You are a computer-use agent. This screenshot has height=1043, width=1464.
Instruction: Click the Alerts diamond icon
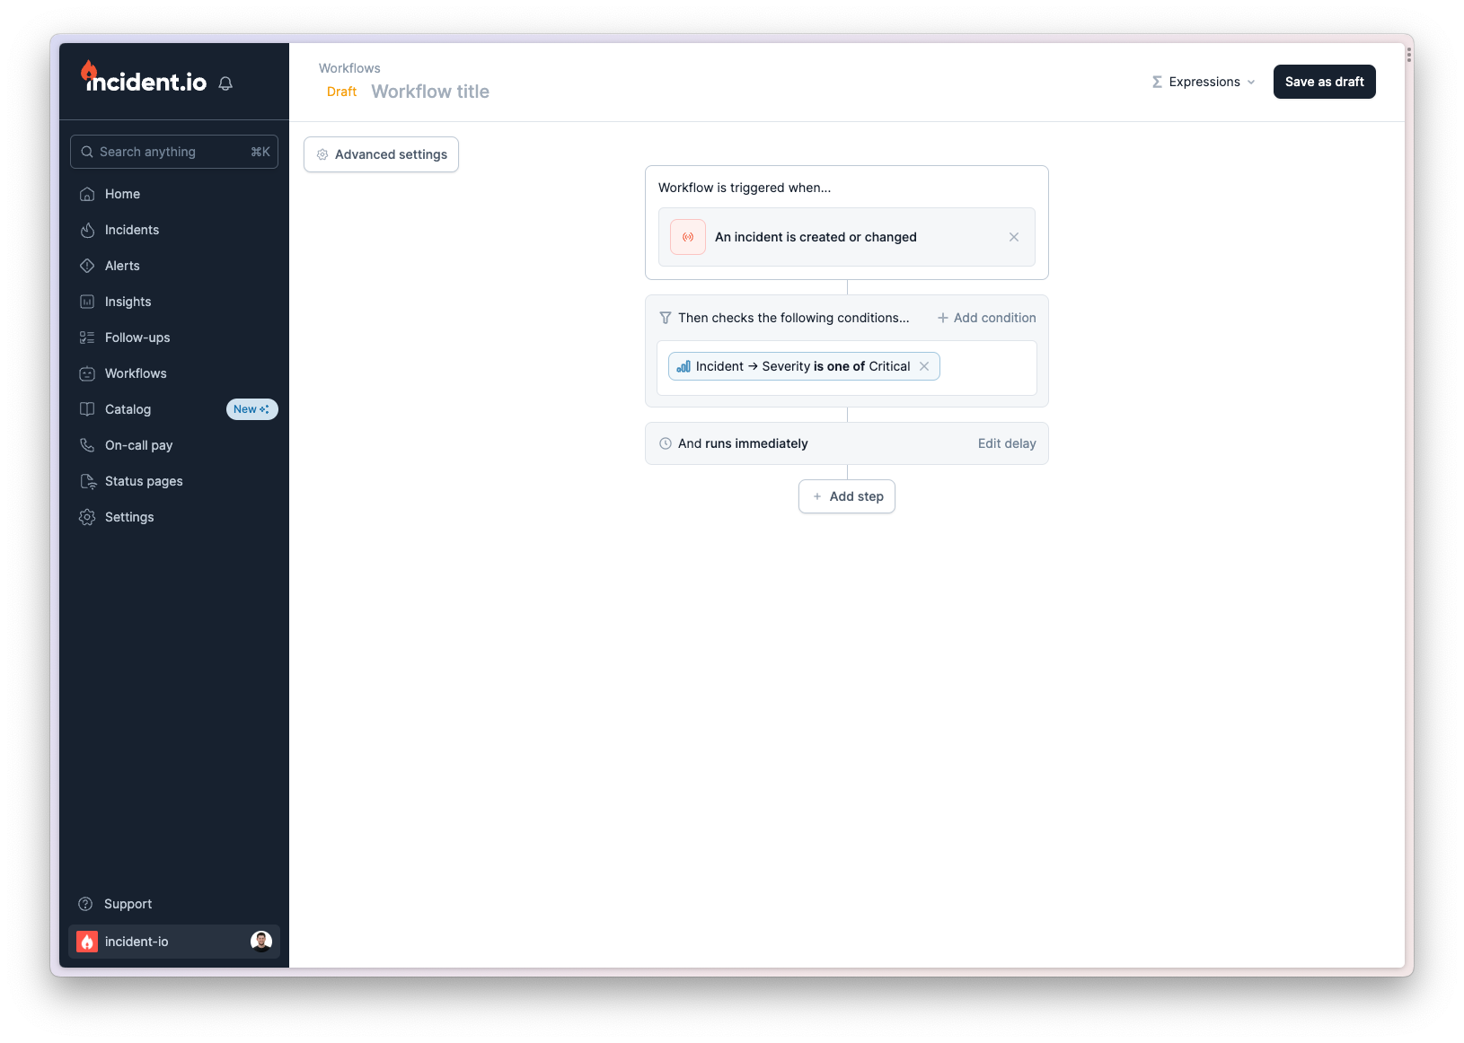(x=87, y=266)
